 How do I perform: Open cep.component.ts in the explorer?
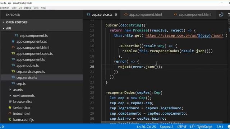click(x=33, y=35)
